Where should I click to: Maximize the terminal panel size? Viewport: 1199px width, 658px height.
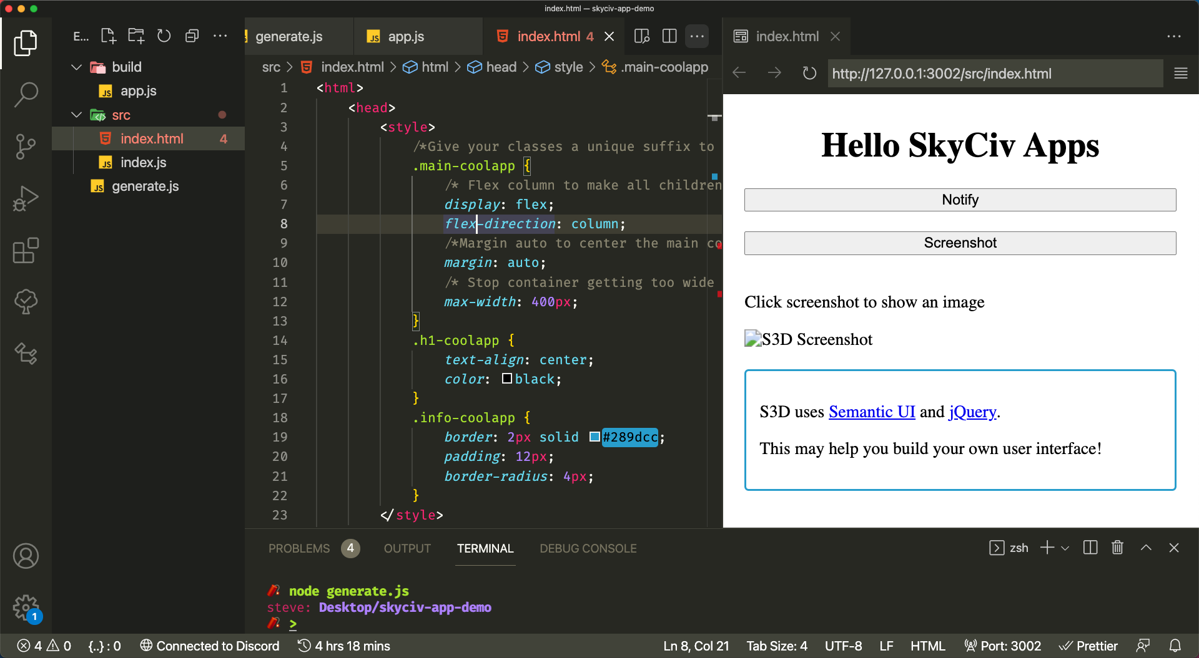(x=1146, y=548)
